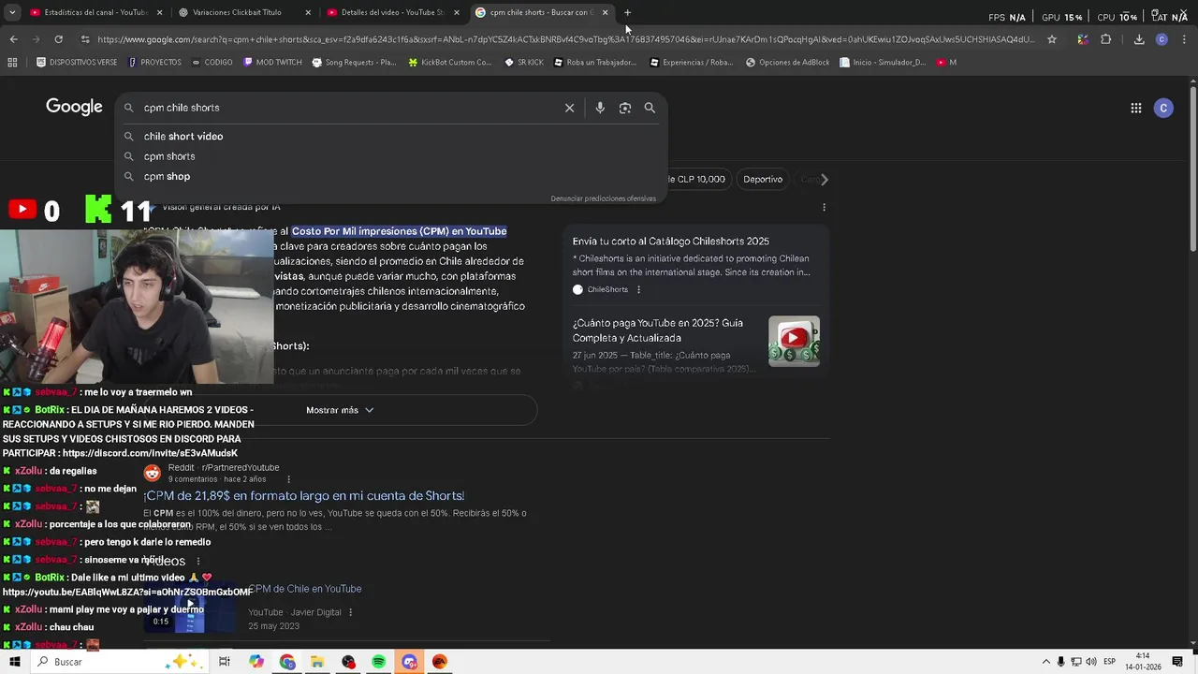Image resolution: width=1198 pixels, height=674 pixels.
Task: Open 'DISPOSITIVOS VERSE' bookmark
Action: click(x=77, y=63)
